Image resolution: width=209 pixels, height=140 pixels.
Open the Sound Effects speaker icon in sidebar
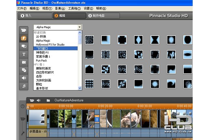(24, 78)
